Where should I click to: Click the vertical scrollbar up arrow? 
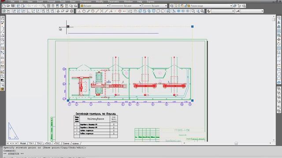274,16
